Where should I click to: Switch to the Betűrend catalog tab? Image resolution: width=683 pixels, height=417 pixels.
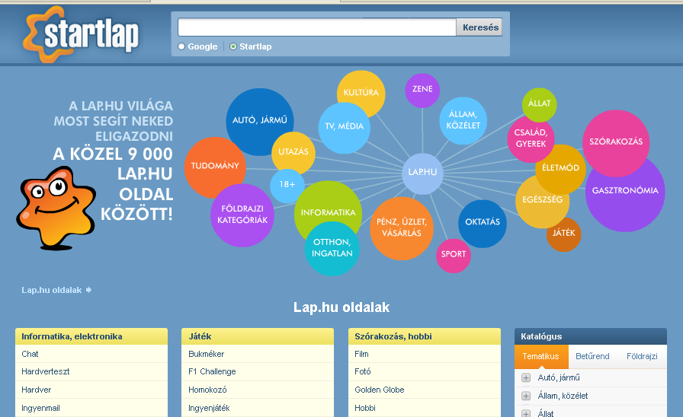[x=592, y=357]
